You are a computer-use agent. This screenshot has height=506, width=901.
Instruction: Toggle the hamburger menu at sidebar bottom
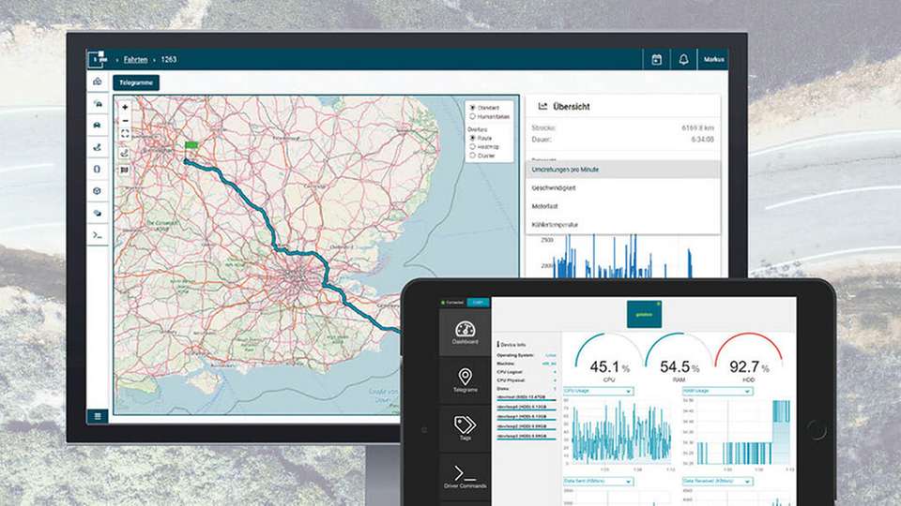[98, 416]
